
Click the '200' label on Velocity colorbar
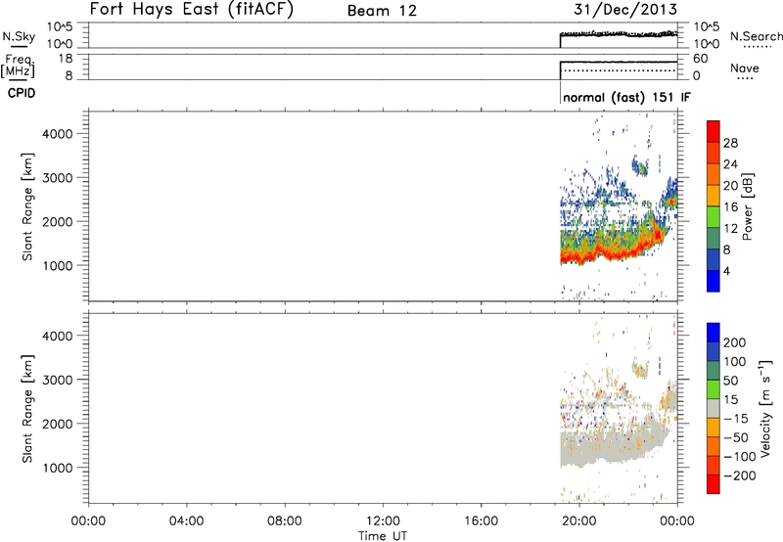735,342
